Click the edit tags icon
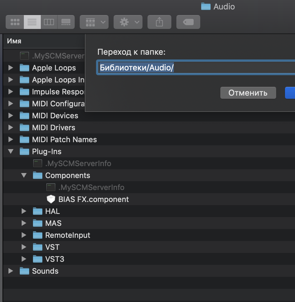The height and width of the screenshot is (302, 295). pos(188,22)
